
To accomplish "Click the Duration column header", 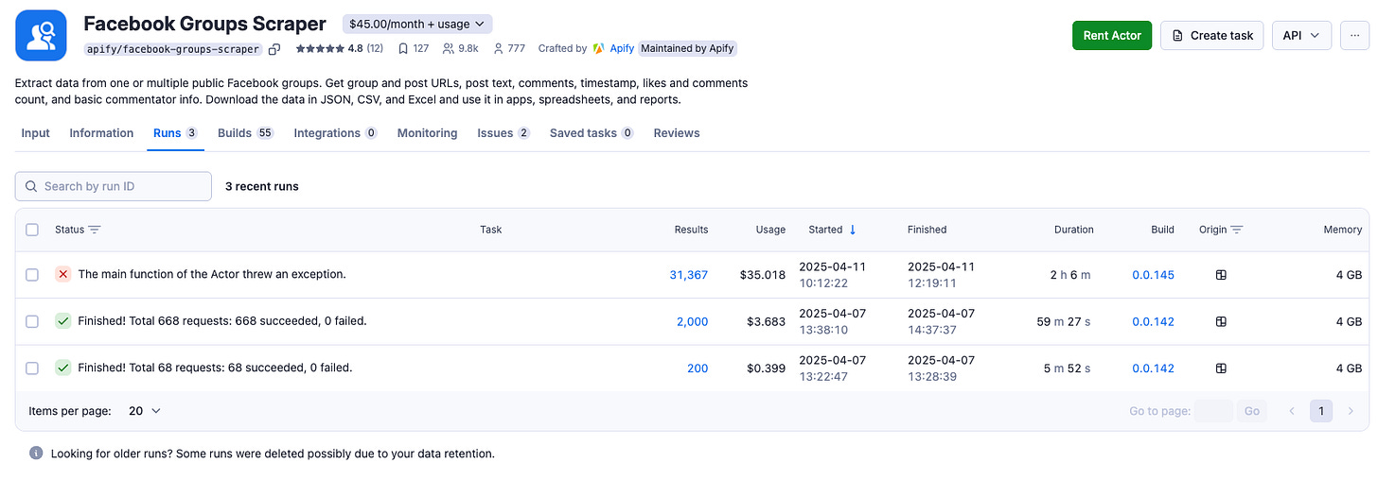I will click(1074, 230).
